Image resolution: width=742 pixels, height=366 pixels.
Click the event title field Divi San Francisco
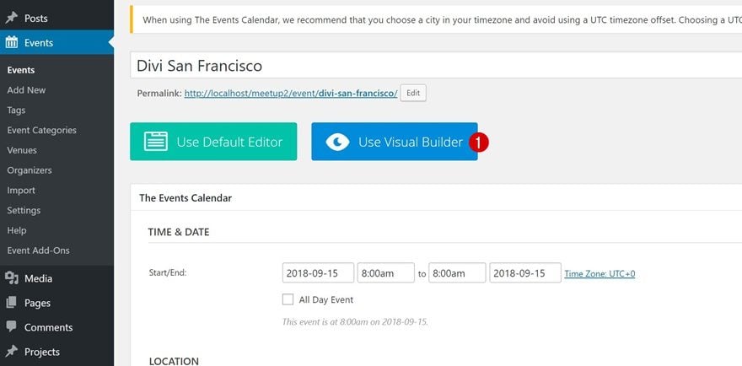point(436,65)
